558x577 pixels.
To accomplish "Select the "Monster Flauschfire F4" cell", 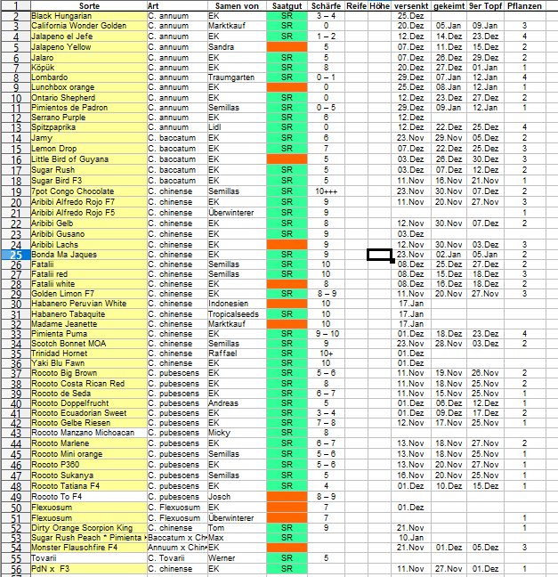I will coord(87,548).
